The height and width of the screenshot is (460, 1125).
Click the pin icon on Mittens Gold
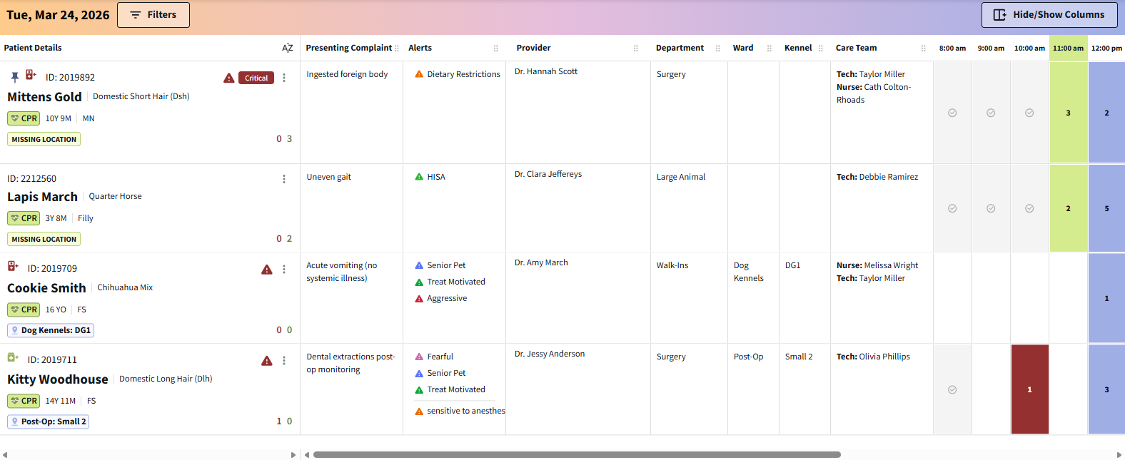pos(14,77)
